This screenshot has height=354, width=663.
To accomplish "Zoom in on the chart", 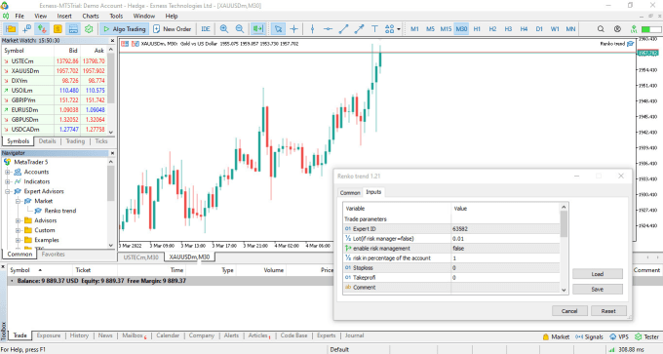I will click(224, 28).
